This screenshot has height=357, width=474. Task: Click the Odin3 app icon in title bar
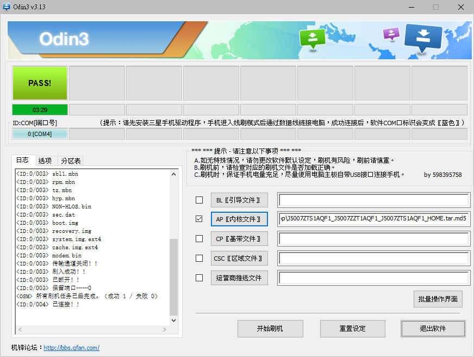pyautogui.click(x=7, y=7)
